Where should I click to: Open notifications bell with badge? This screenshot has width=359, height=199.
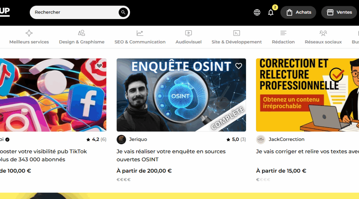pos(271,12)
